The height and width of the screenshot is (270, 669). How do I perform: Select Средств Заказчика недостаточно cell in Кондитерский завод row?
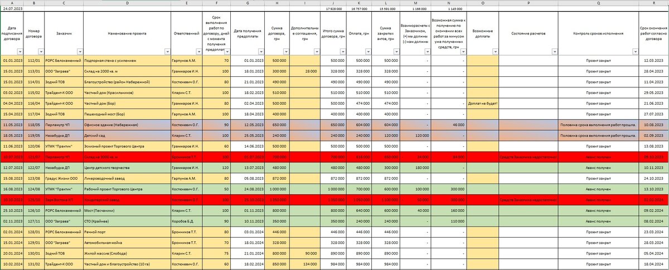click(529, 199)
